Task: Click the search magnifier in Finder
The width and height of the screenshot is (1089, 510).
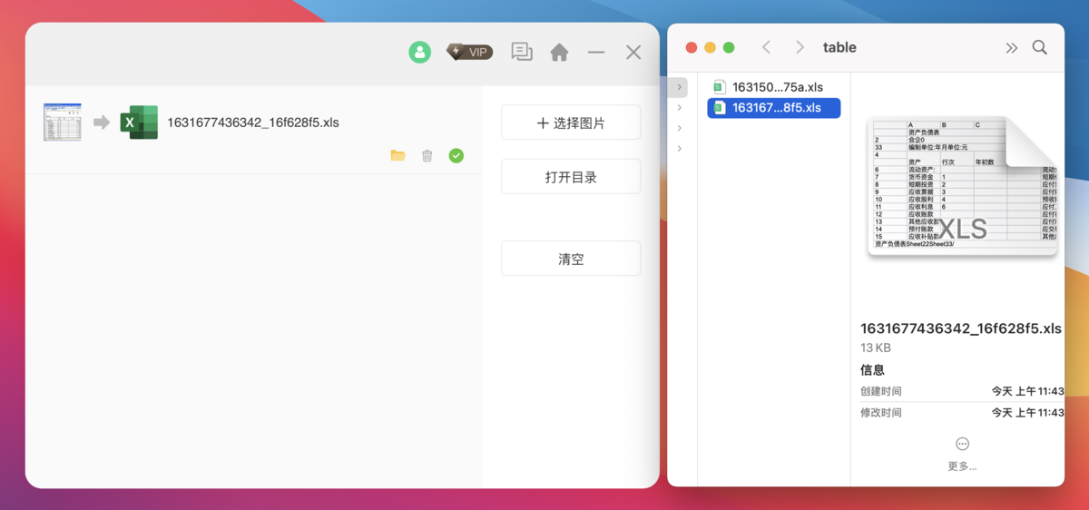Action: click(1040, 47)
